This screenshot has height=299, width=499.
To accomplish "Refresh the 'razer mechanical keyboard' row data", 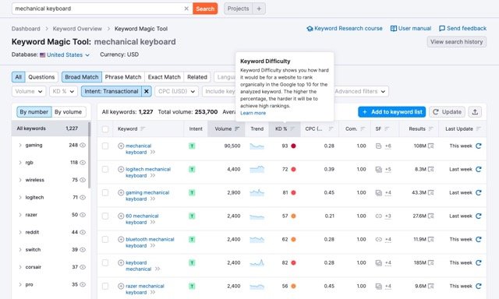I will 478,286.
